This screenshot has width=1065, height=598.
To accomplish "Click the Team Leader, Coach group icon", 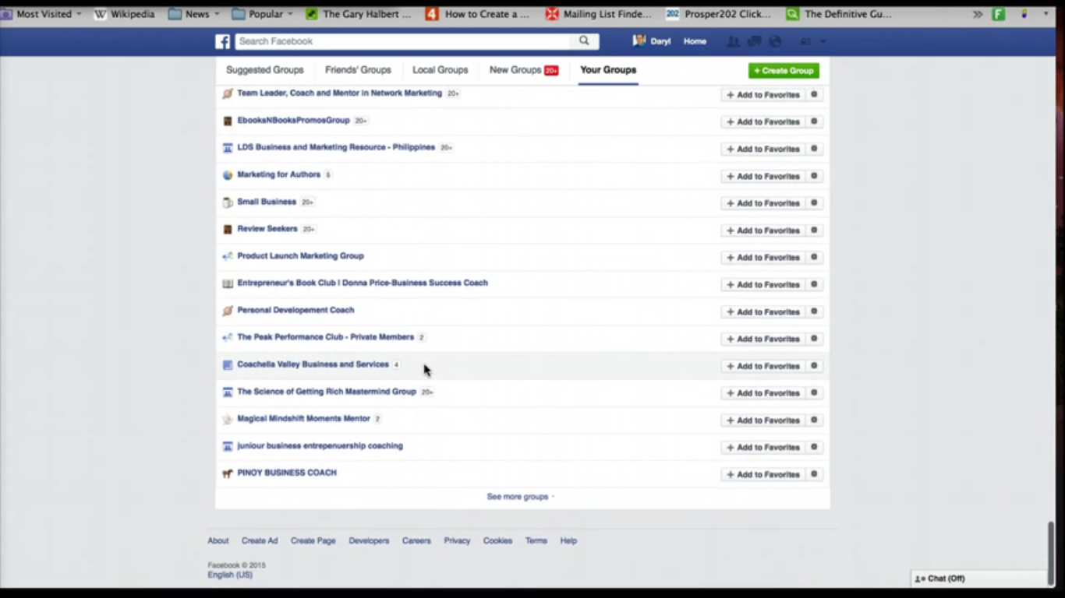I will 228,93.
